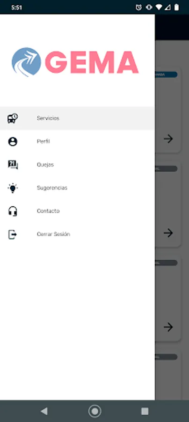The image size is (189, 422).
Task: Tap the Android back navigation button
Action: 44,411
